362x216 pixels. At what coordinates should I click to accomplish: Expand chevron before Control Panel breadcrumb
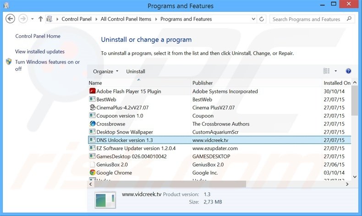click(x=57, y=19)
